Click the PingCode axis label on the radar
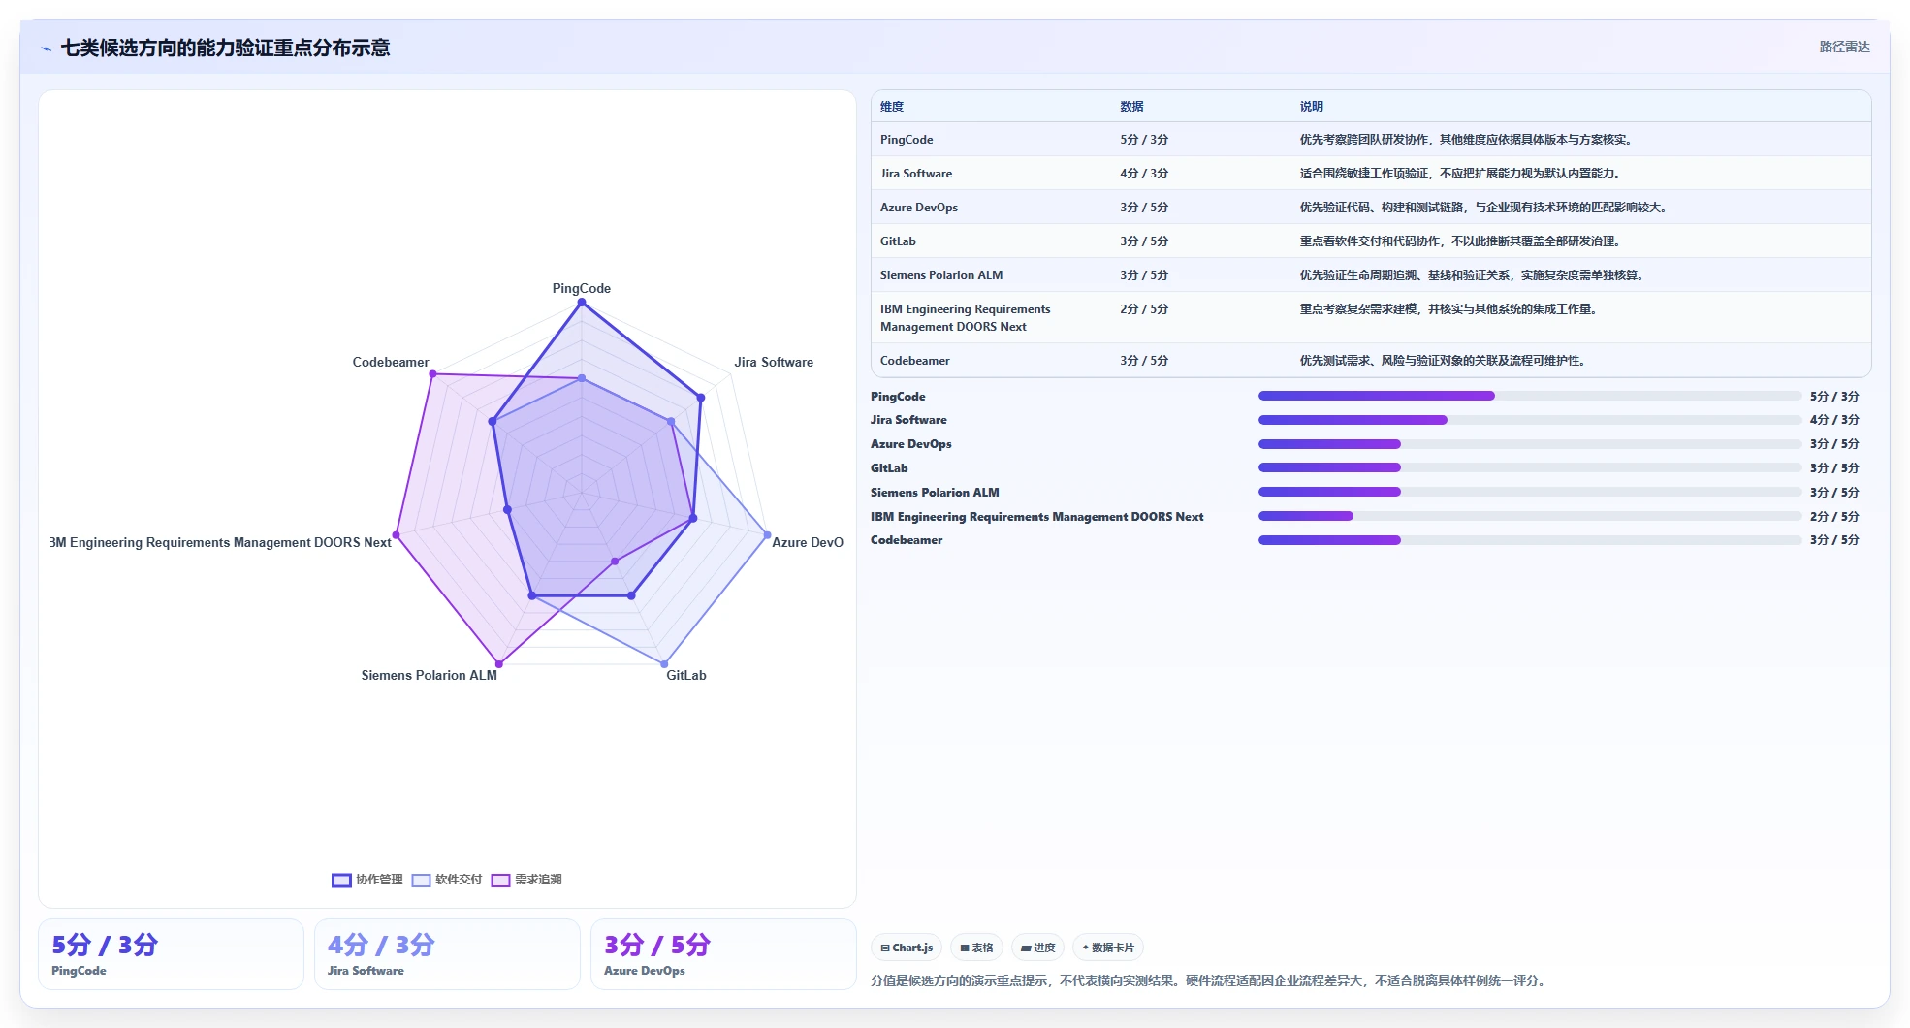This screenshot has height=1028, width=1910. coord(582,288)
